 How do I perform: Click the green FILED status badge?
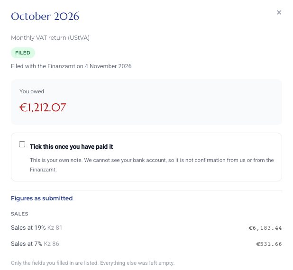pos(23,53)
